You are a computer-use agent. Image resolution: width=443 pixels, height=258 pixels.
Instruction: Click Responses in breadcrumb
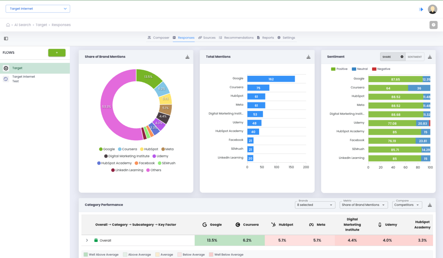(x=61, y=25)
